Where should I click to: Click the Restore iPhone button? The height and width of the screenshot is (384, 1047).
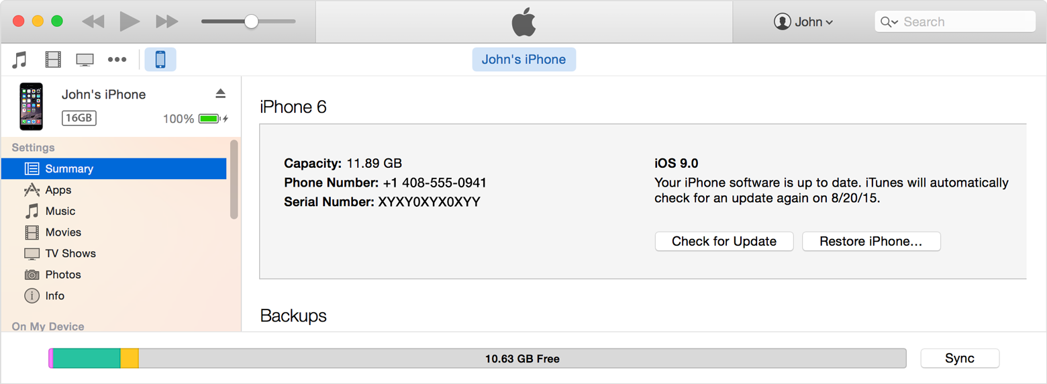(x=871, y=242)
